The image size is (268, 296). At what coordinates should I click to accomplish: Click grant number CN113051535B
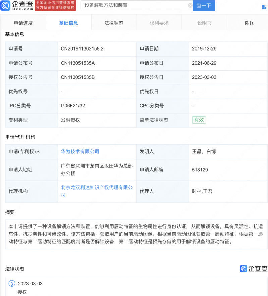tap(77, 77)
